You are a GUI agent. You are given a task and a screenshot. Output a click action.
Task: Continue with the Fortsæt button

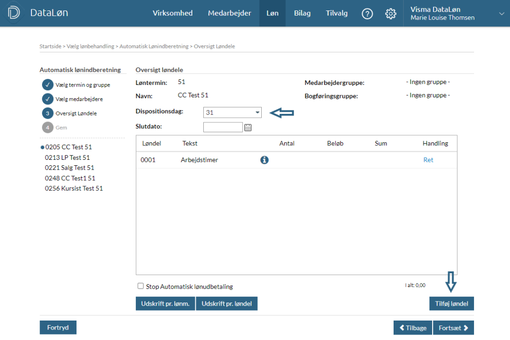[x=454, y=328]
